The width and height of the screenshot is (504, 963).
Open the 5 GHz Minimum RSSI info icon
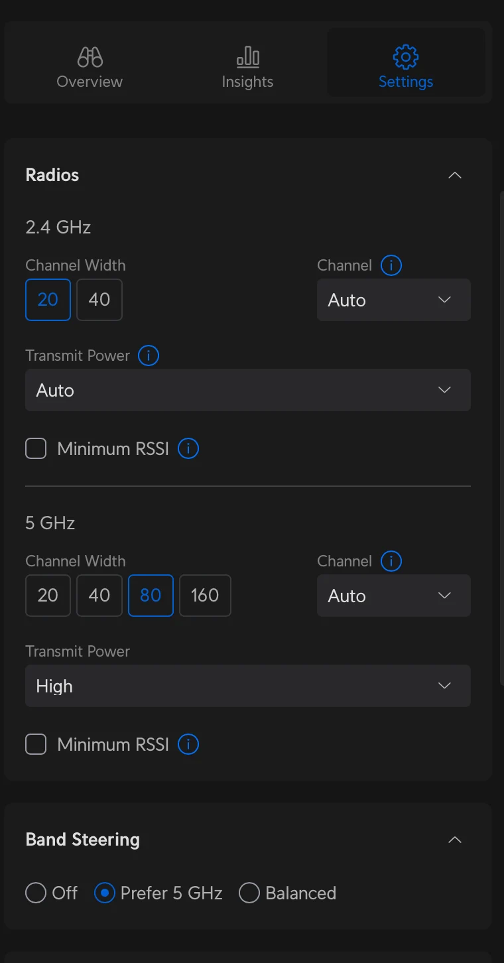[x=188, y=744]
